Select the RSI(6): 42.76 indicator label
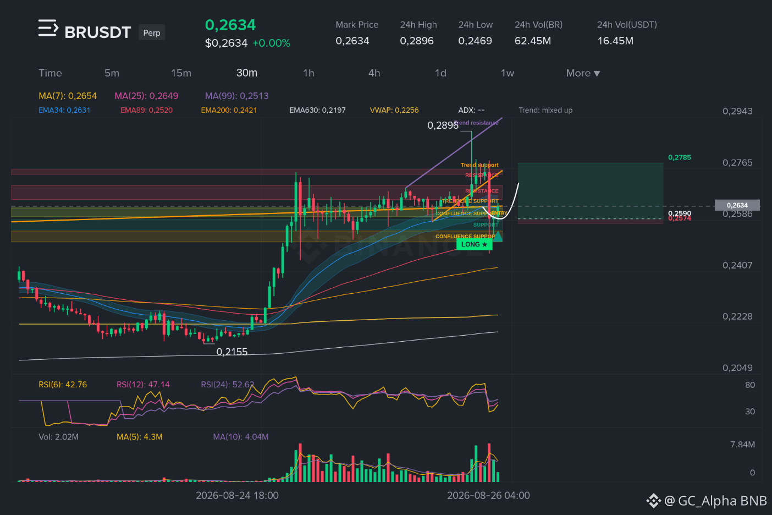Screen dimensions: 772x515 coord(63,385)
